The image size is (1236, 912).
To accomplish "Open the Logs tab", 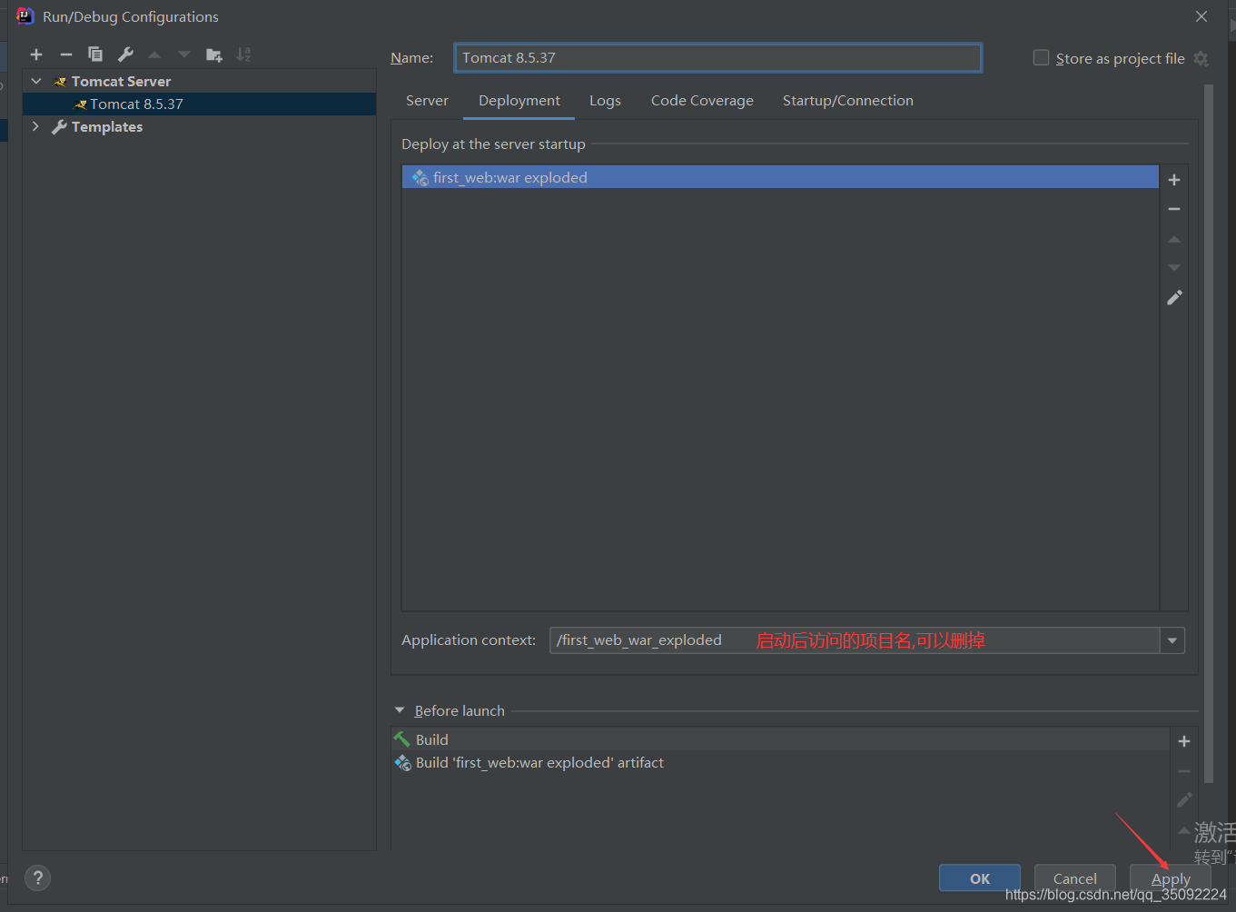I will (605, 101).
